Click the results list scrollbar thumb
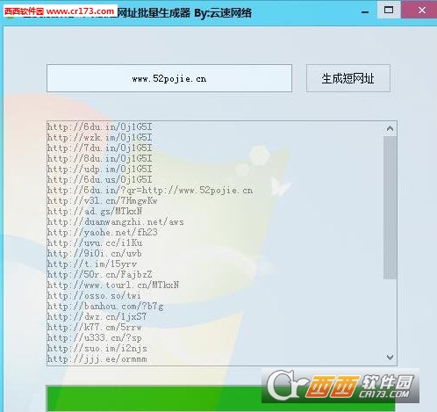 point(390,207)
